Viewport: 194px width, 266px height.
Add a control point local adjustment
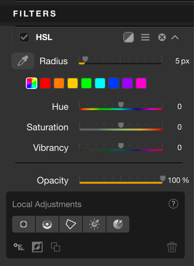24,224
